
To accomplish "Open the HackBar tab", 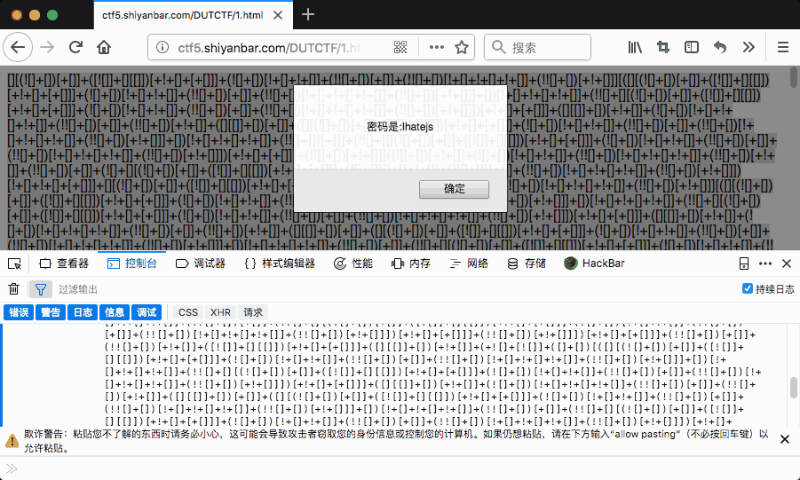I will coord(594,264).
